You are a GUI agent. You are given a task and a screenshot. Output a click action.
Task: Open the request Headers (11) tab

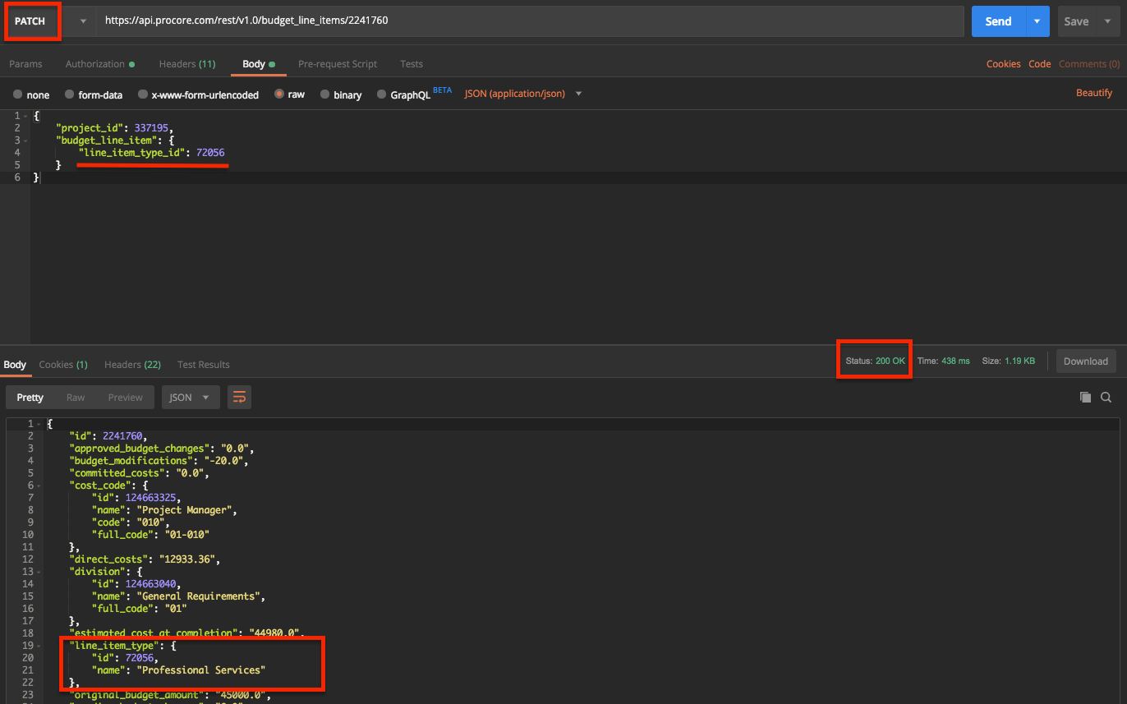(187, 64)
